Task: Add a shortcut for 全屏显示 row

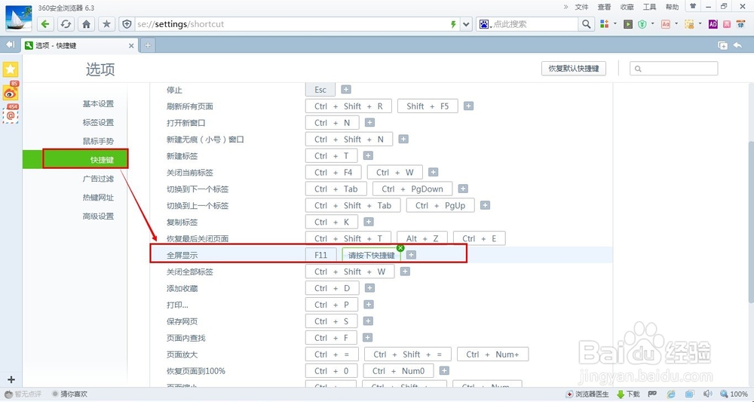Action: coord(411,255)
